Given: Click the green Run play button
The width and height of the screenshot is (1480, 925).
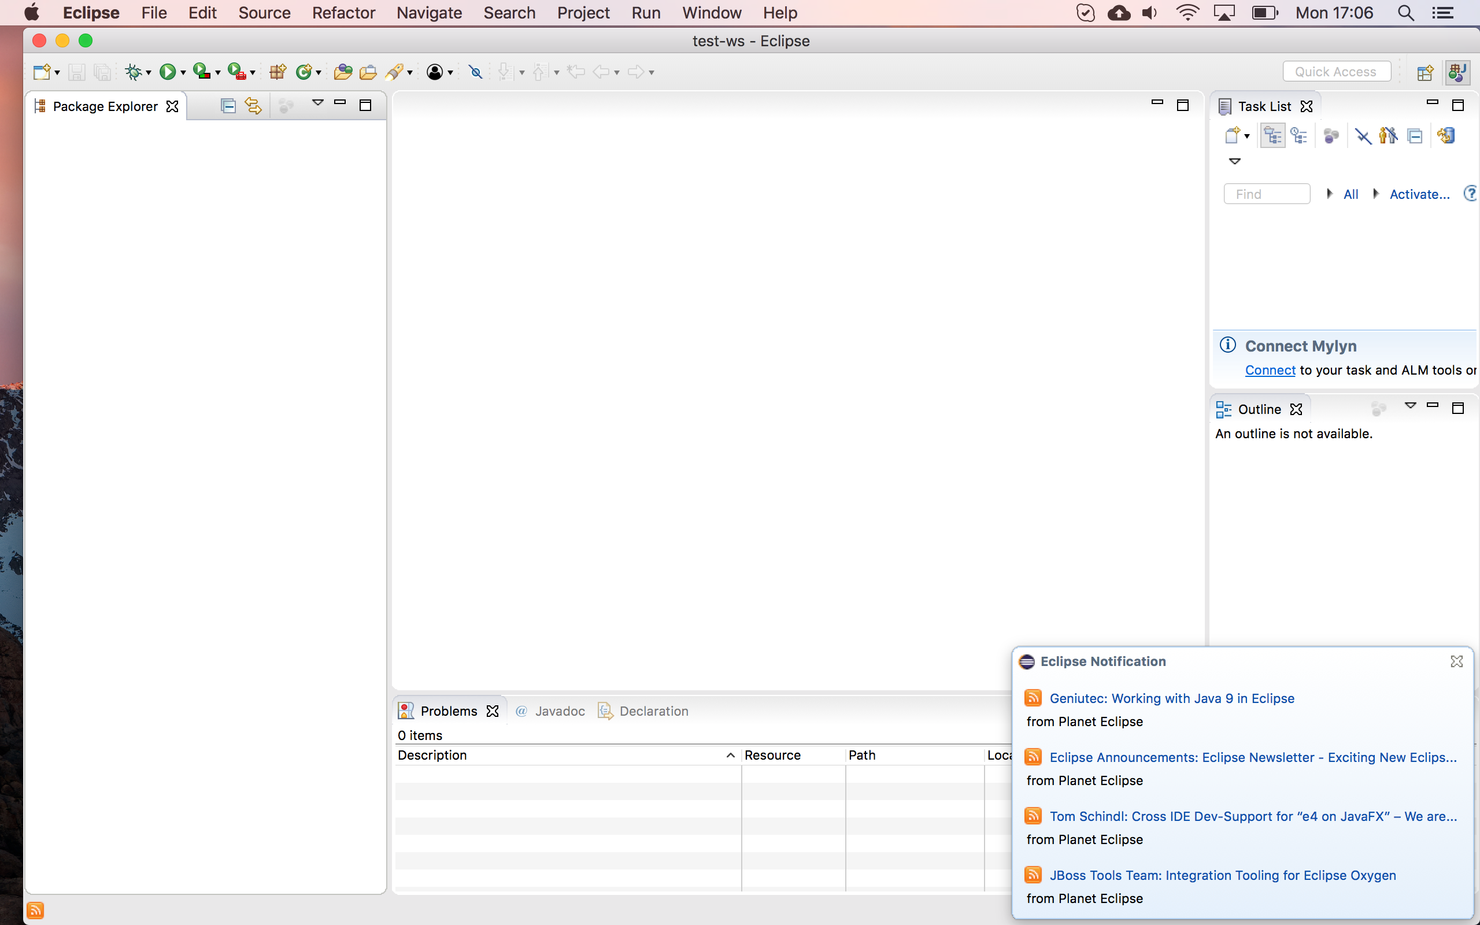Looking at the screenshot, I should pos(168,72).
